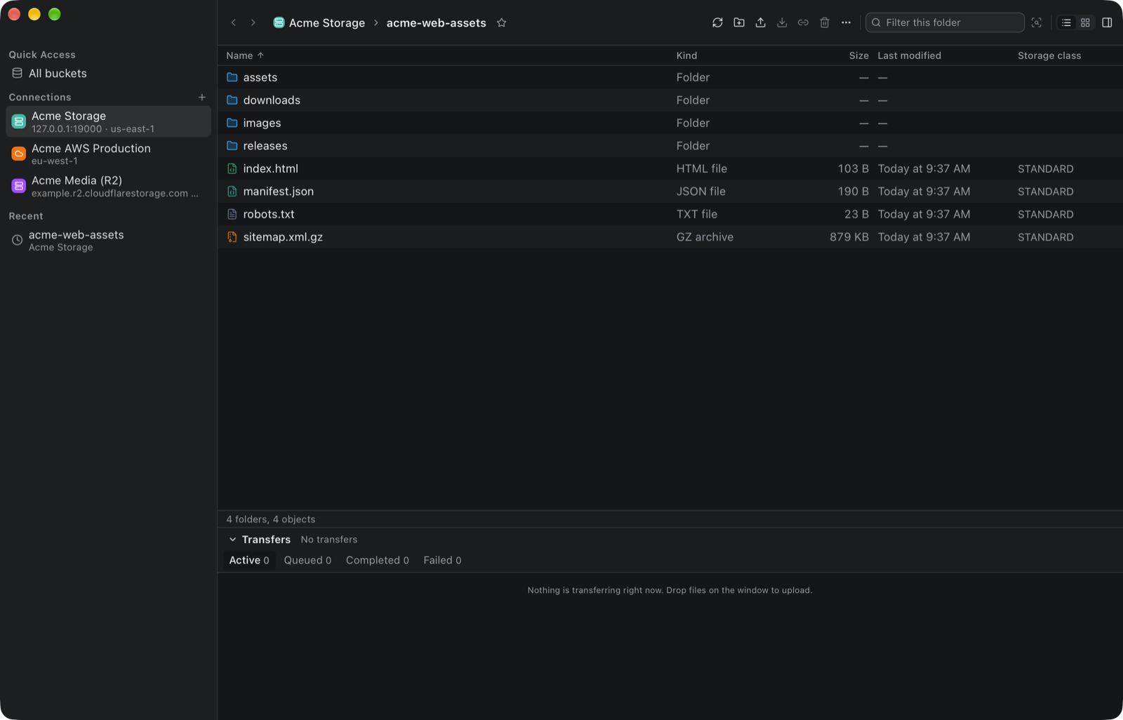Favorite acme-web-assets with the star icon
This screenshot has width=1123, height=720.
tap(501, 22)
